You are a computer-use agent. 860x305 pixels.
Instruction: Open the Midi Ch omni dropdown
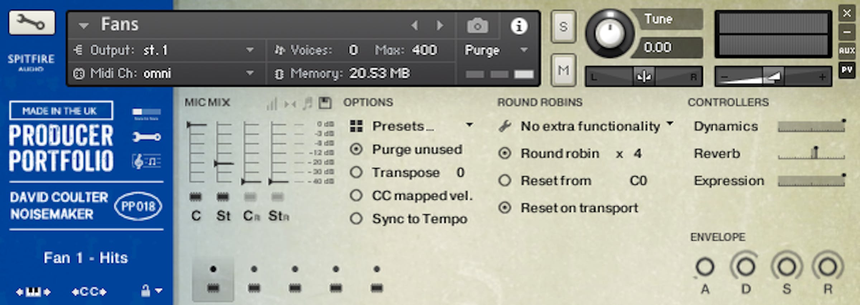tap(250, 73)
